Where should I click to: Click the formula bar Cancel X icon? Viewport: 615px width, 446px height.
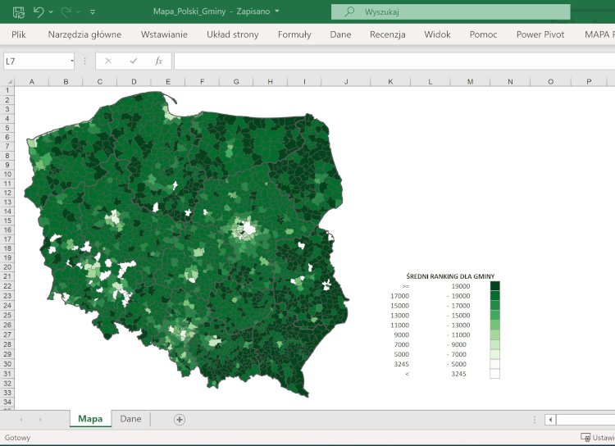[x=108, y=61]
